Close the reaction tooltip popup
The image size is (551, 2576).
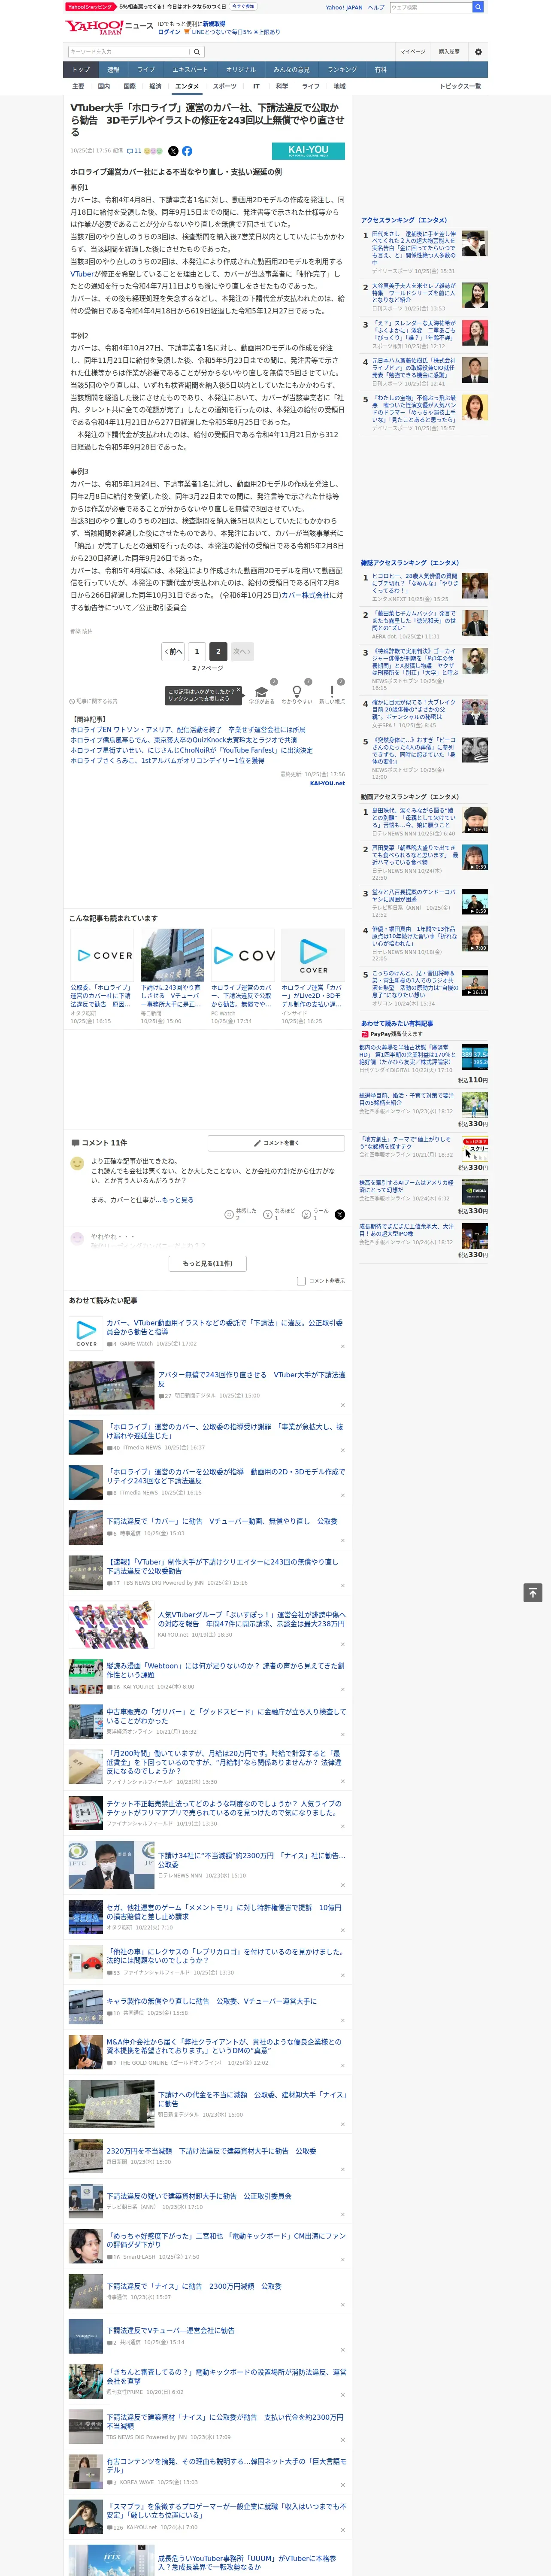[x=240, y=690]
